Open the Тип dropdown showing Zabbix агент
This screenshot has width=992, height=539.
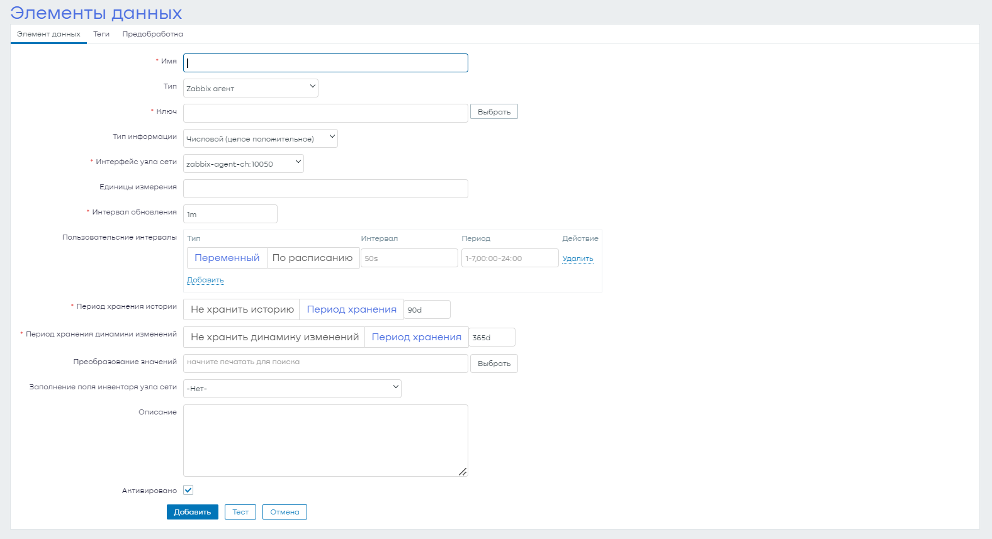pyautogui.click(x=251, y=88)
